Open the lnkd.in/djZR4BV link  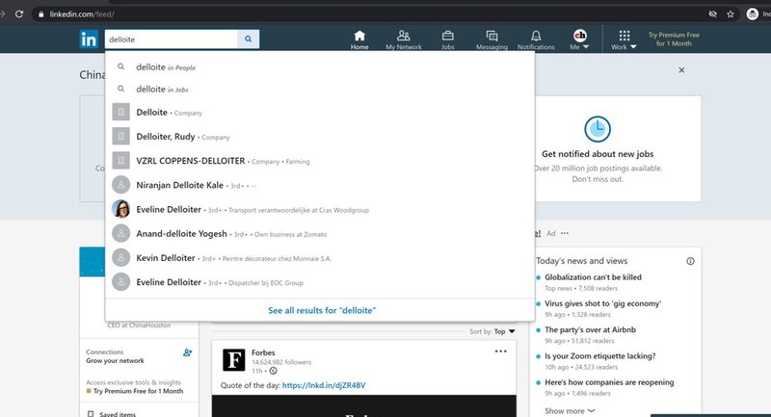point(324,385)
